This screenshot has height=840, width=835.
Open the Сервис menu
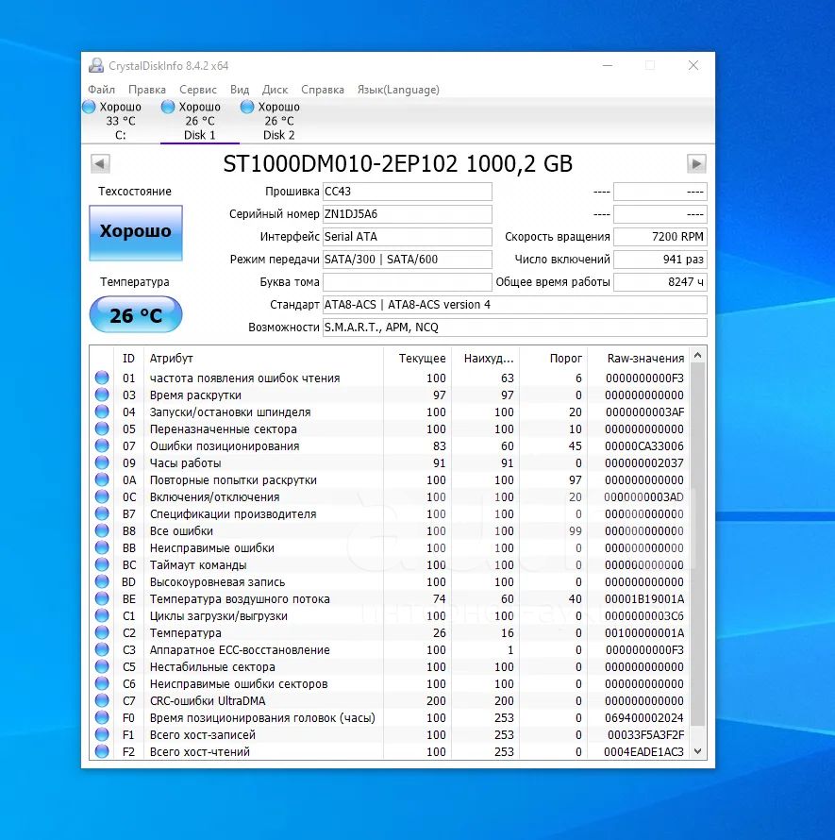click(197, 90)
